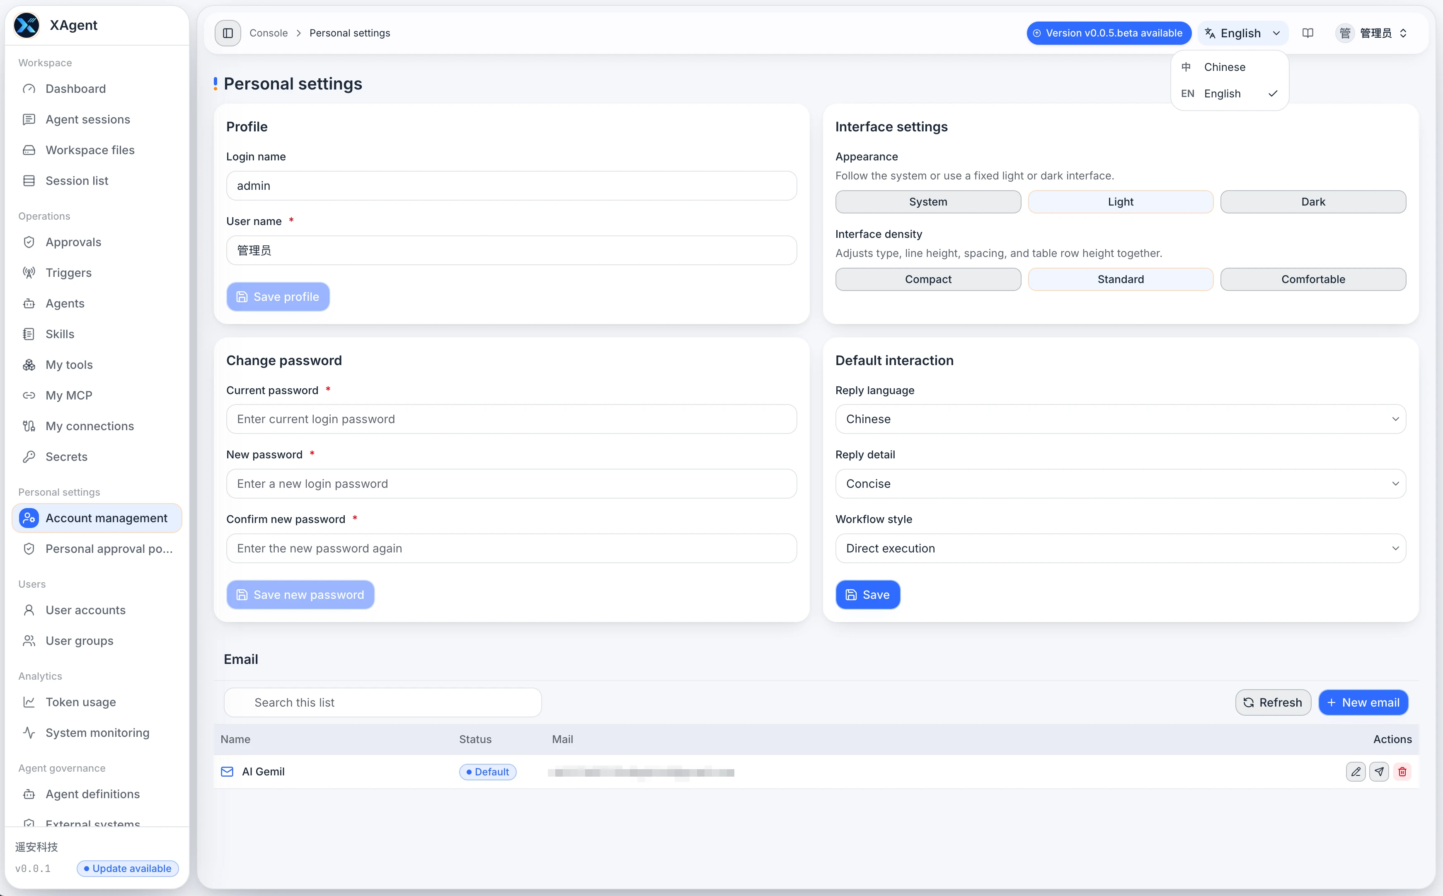This screenshot has width=1443, height=896.
Task: Open User groups page
Action: pos(97,641)
